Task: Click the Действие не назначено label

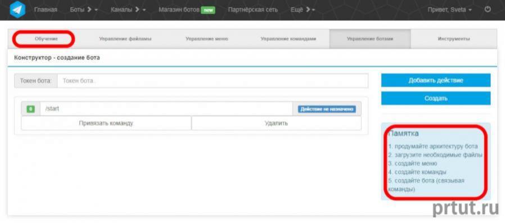Action: pos(327,109)
